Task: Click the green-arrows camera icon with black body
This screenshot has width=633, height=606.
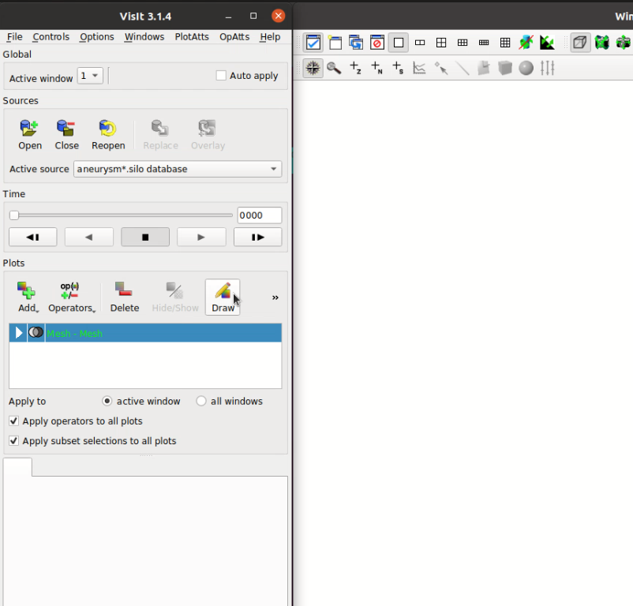Action: coord(601,43)
